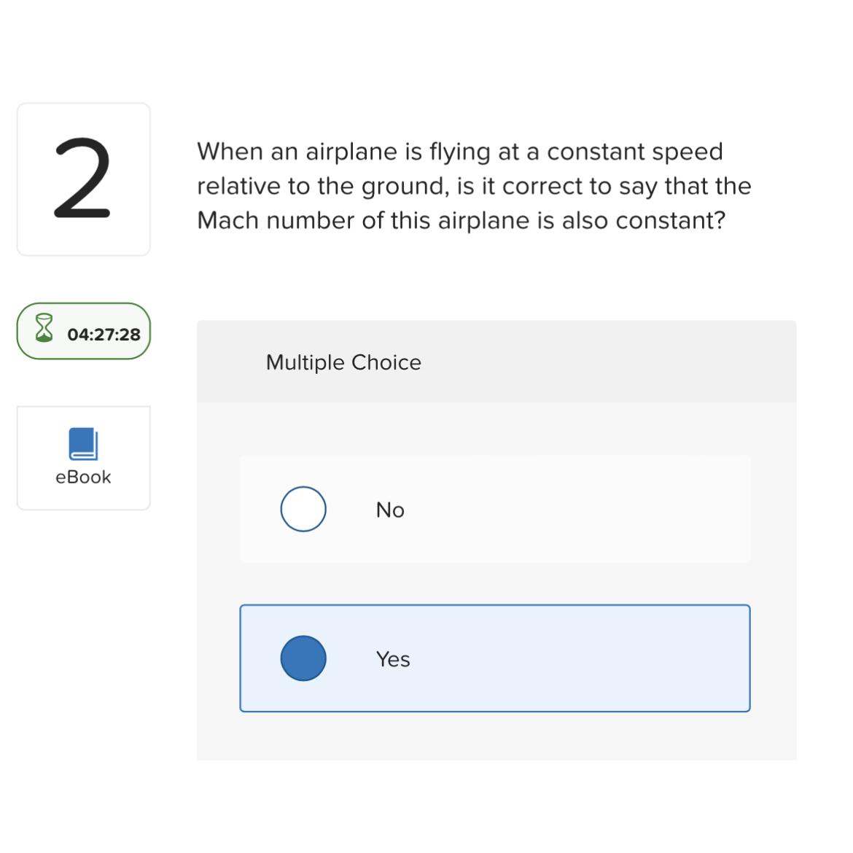Click the green timer pill showing 04:27:28
The width and height of the screenshot is (853, 853).
(x=83, y=331)
